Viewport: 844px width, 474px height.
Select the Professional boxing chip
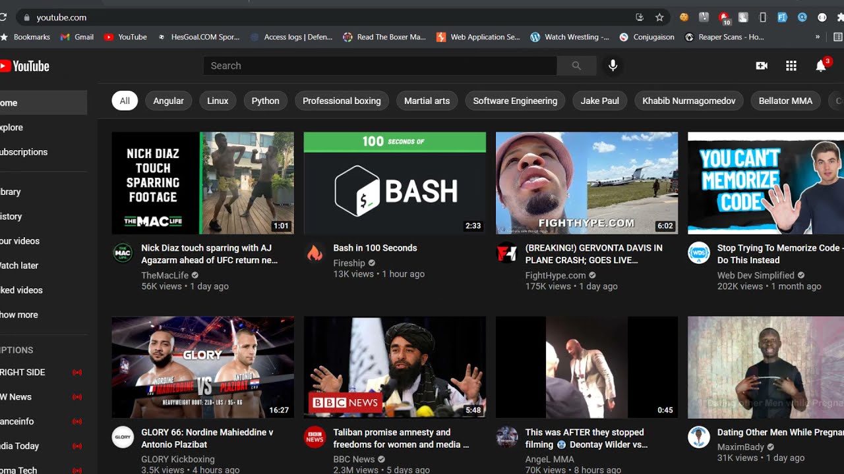pyautogui.click(x=342, y=101)
